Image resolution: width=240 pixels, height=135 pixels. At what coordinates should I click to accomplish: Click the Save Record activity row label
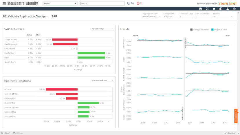[x=10, y=49]
